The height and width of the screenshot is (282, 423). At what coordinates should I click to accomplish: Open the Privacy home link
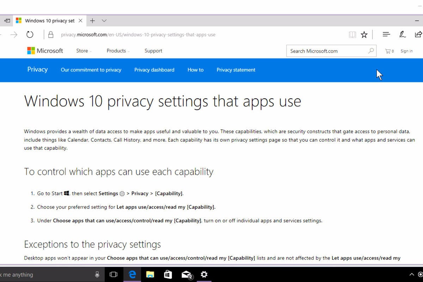click(37, 69)
